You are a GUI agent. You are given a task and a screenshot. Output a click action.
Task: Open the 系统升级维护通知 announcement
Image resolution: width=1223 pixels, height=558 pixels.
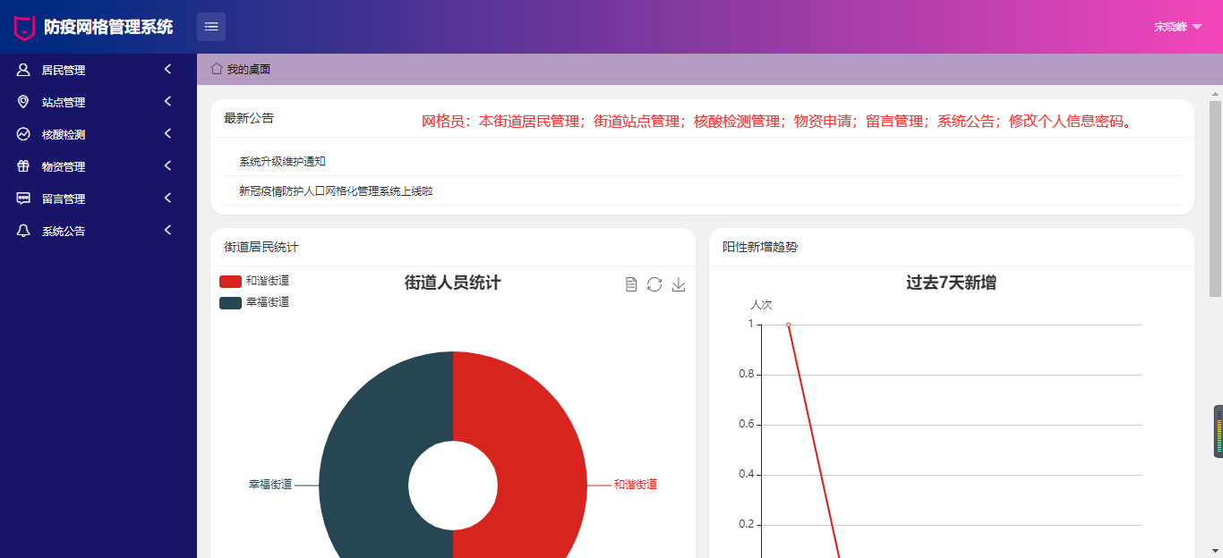coord(282,162)
